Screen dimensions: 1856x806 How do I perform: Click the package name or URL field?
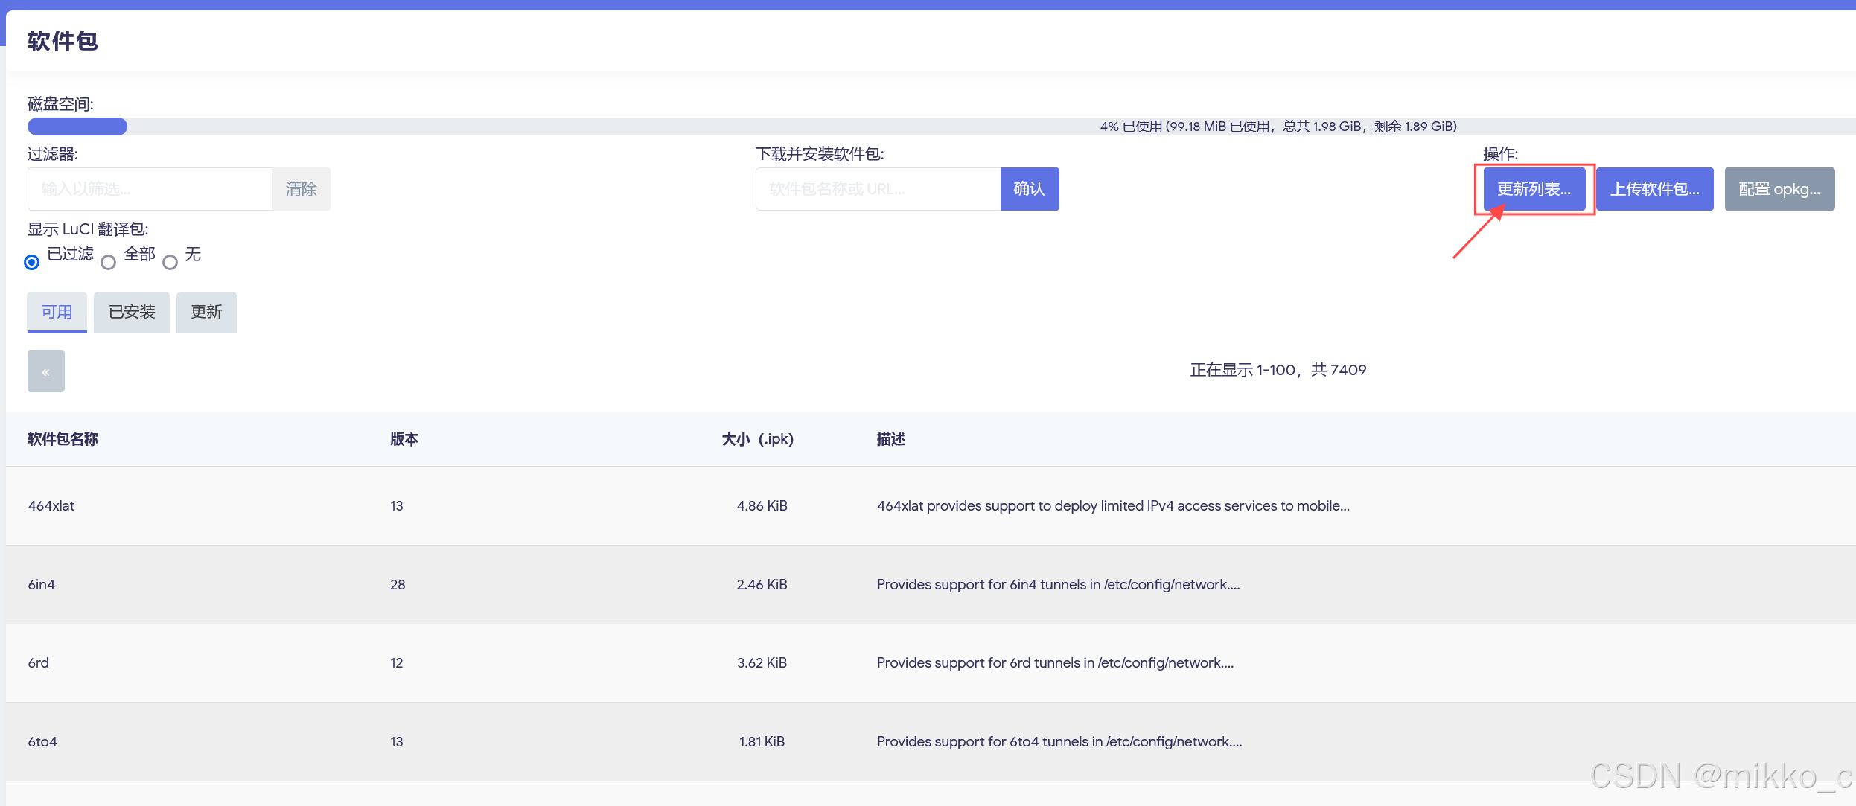(877, 189)
